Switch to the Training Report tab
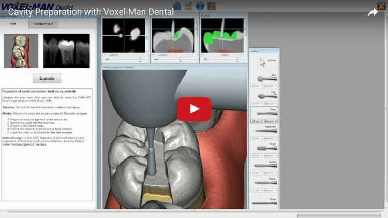This screenshot has height=218, width=388. [x=43, y=24]
